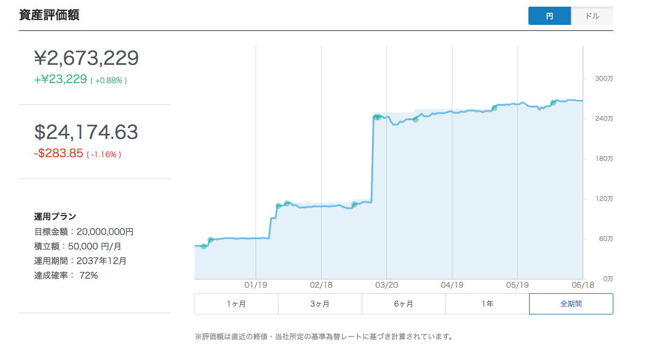Viewport: 654px width, 360px height.
Task: Select the 6ヶ月 period tab
Action: click(403, 304)
